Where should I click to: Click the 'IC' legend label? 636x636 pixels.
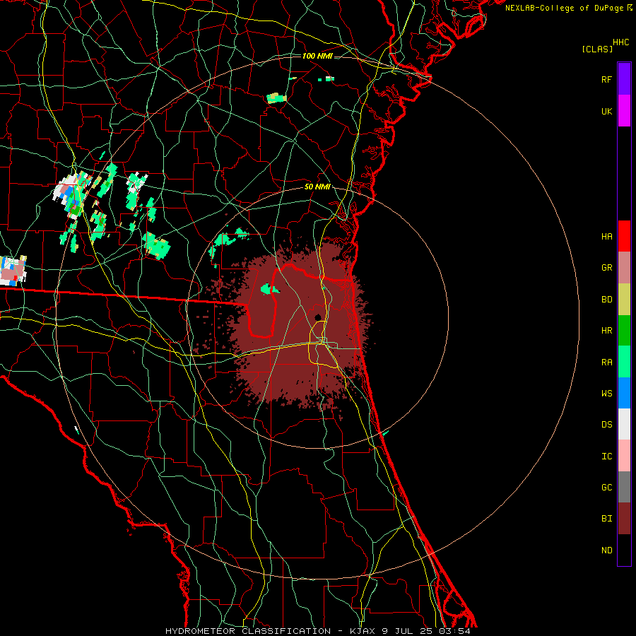[606, 457]
